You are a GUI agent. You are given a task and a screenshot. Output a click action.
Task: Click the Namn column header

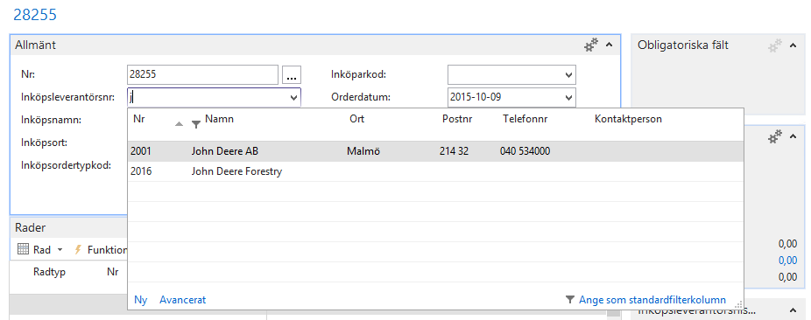click(219, 119)
